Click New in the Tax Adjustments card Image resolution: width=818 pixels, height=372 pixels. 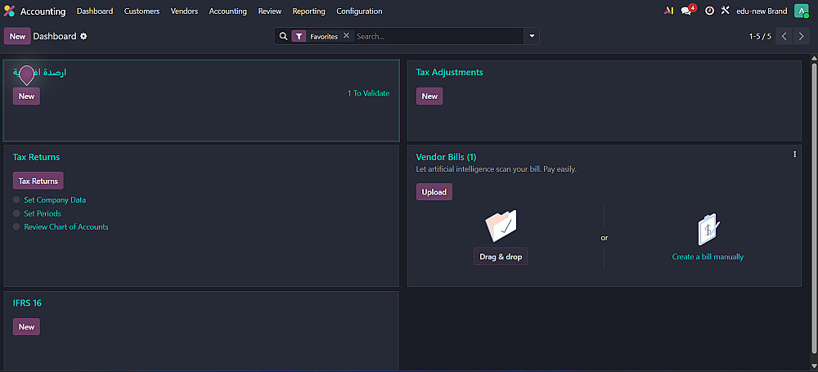coord(429,96)
